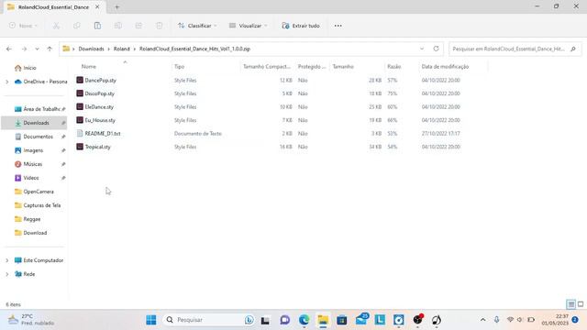Open the three-dots more options menu
587x330 pixels.
pos(338,26)
